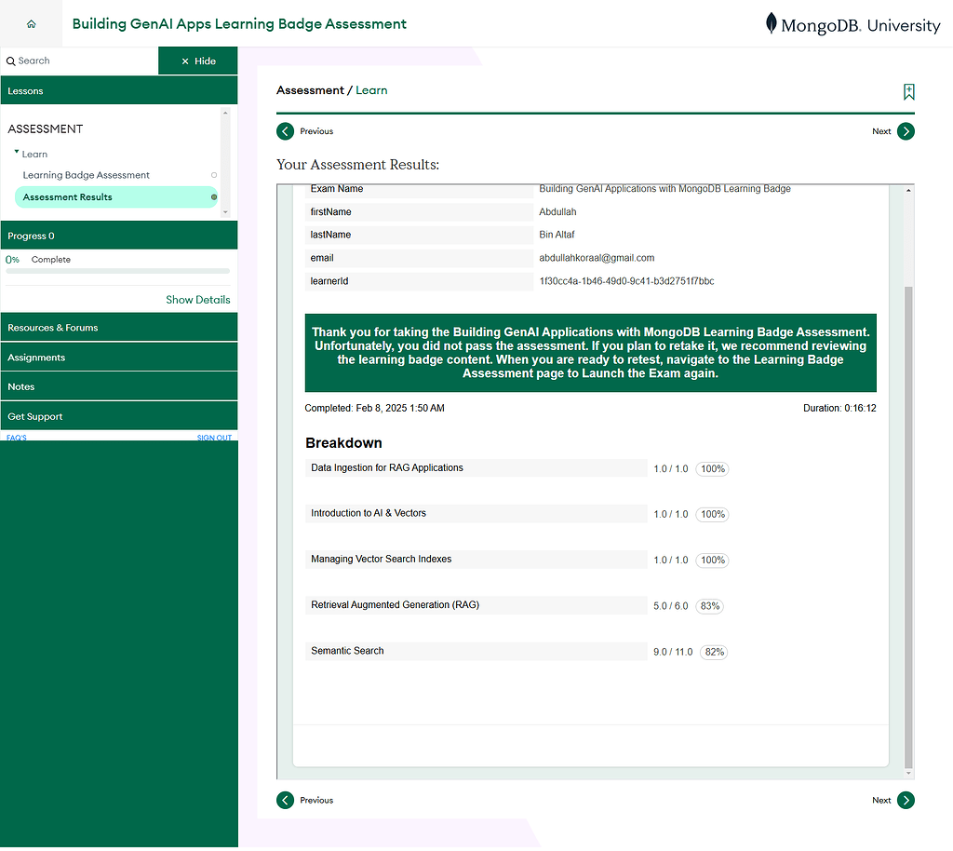Click the search magnifier icon
Viewport: 953px width, 851px height.
pyautogui.click(x=11, y=60)
